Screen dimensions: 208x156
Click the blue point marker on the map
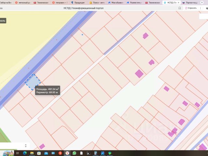[x=82, y=35]
